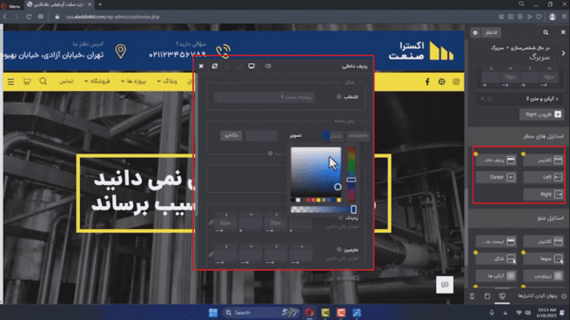Screen dimensions: 570x320
Task: Open Windows Start menu on taskbar
Action: [x=213, y=313]
